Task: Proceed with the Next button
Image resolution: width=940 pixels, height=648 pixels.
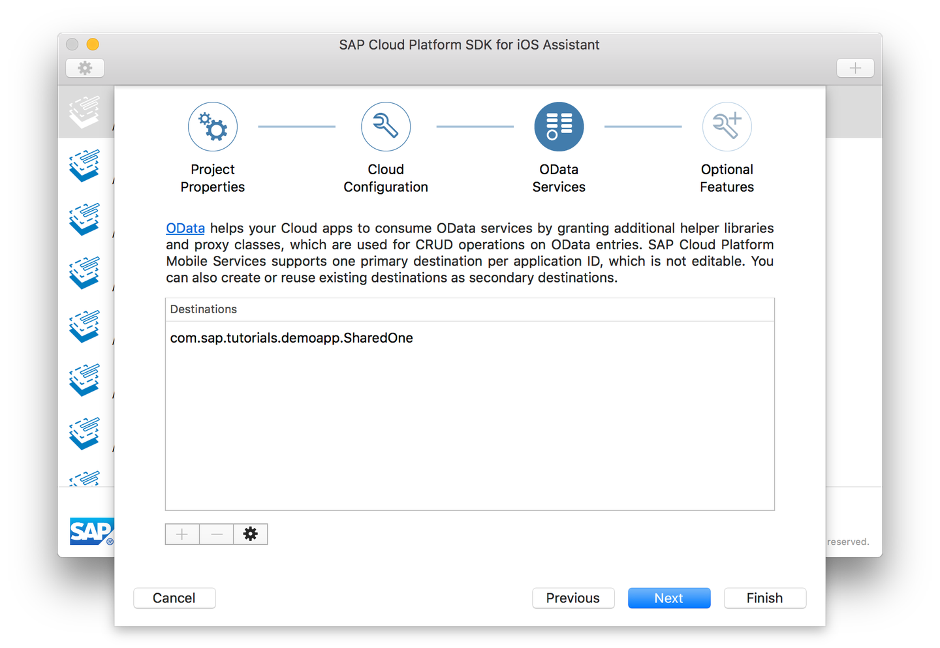Action: [669, 598]
